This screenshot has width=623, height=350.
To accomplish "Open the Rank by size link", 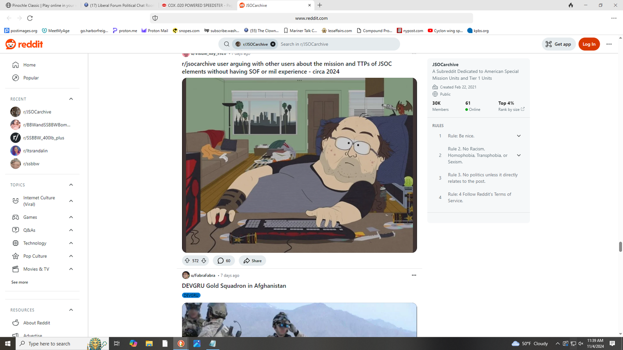I will (x=512, y=109).
